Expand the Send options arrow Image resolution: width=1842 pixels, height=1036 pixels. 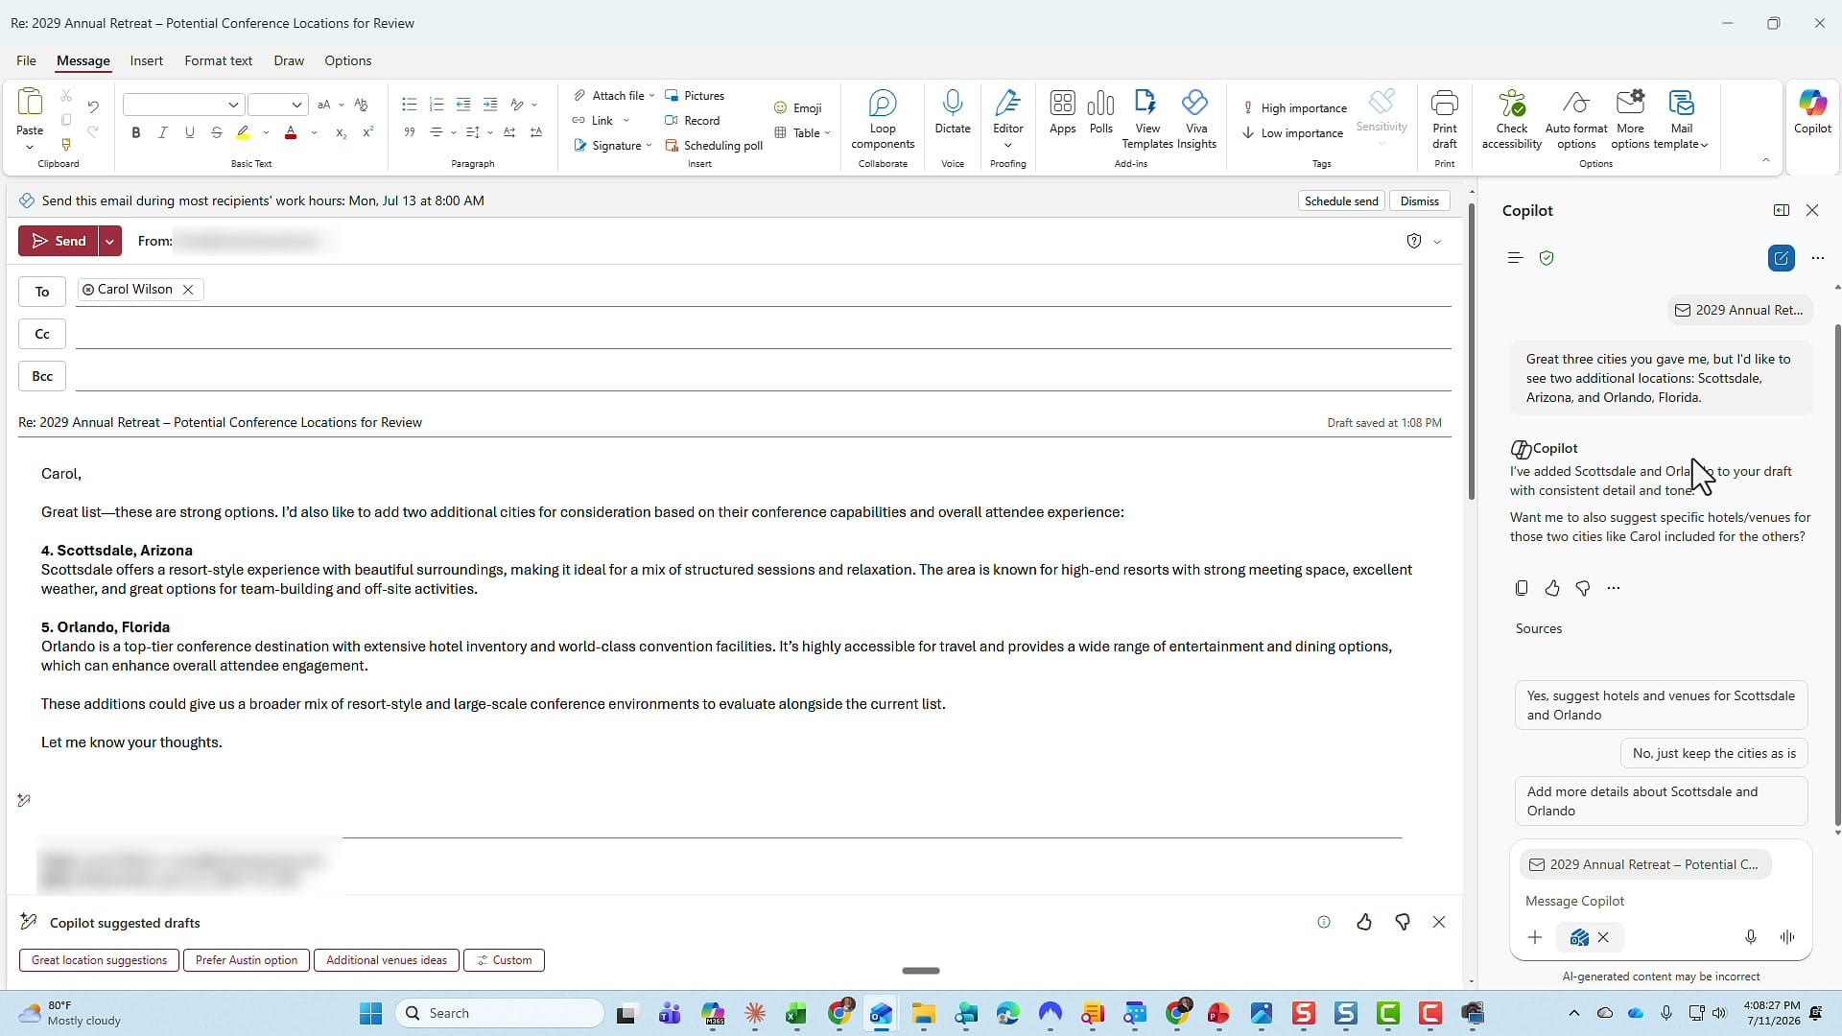tap(110, 241)
